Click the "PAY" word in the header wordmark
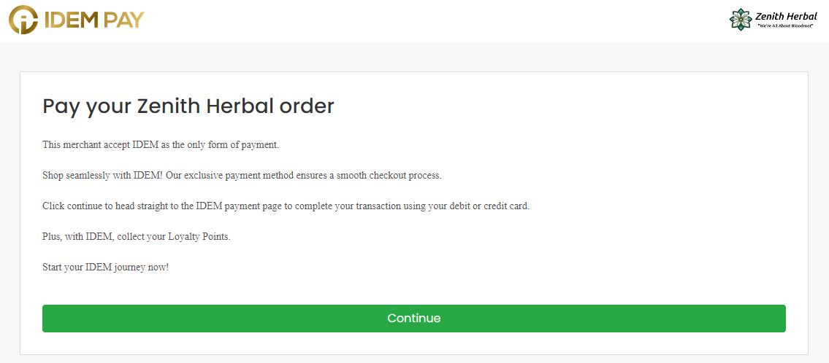 tap(123, 20)
